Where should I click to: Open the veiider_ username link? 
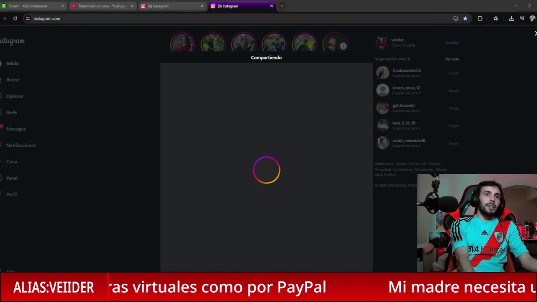(x=398, y=40)
